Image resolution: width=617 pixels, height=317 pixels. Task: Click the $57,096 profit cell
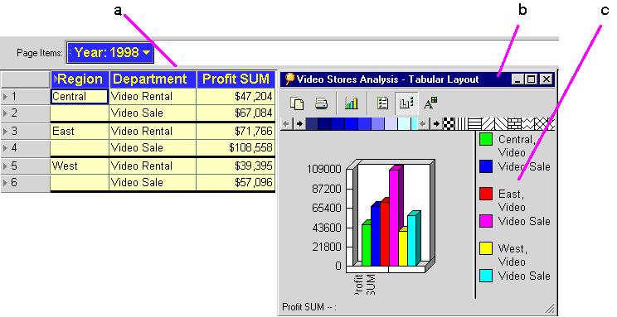point(236,182)
